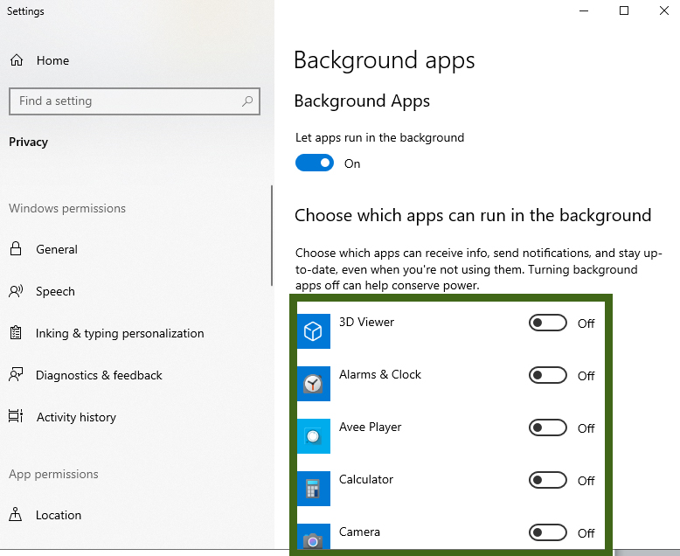Open Inking & typing personalization
Screen dimensions: 680x556
[x=120, y=334]
